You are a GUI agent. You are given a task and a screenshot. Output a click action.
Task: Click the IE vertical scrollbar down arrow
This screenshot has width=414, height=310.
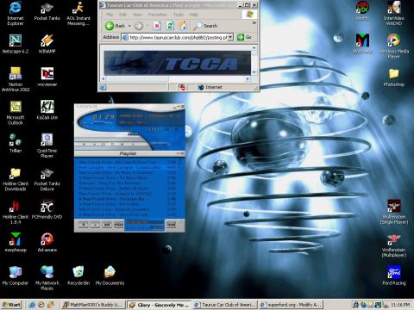coord(254,72)
